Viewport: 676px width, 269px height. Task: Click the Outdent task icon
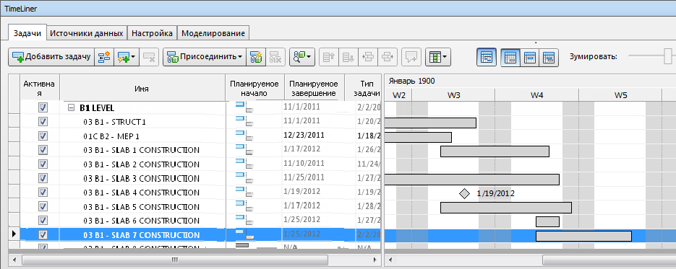(x=388, y=57)
